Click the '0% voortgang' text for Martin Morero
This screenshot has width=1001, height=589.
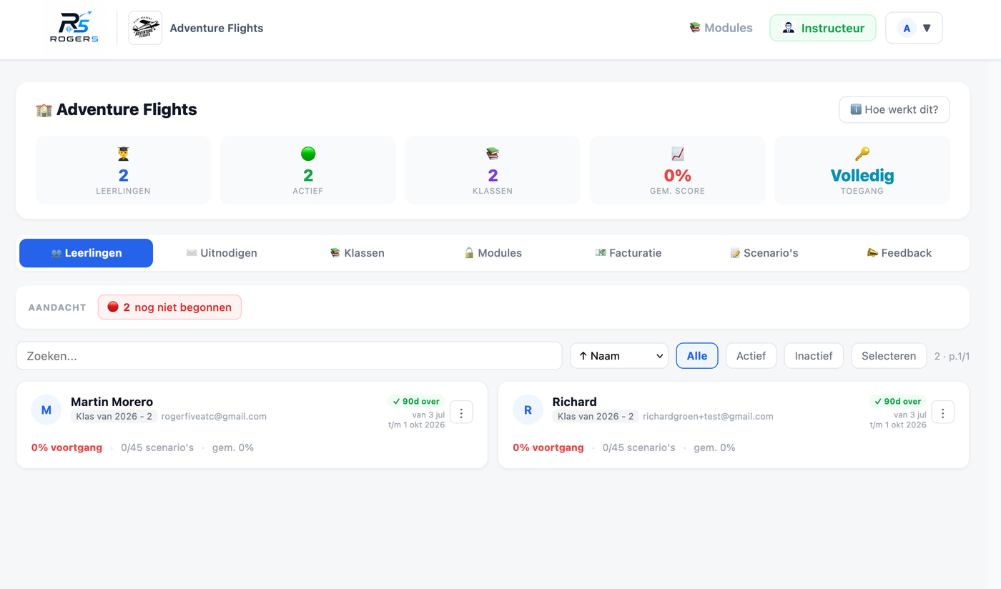(66, 447)
